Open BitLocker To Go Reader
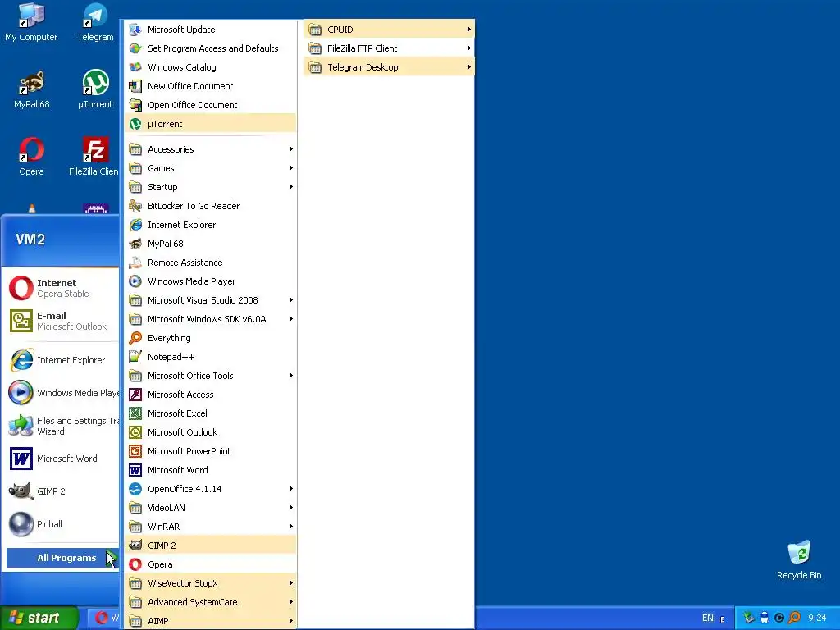The width and height of the screenshot is (840, 630). [x=210, y=206]
